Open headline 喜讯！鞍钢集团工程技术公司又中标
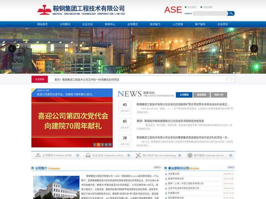The image size is (266, 199). 87,80
